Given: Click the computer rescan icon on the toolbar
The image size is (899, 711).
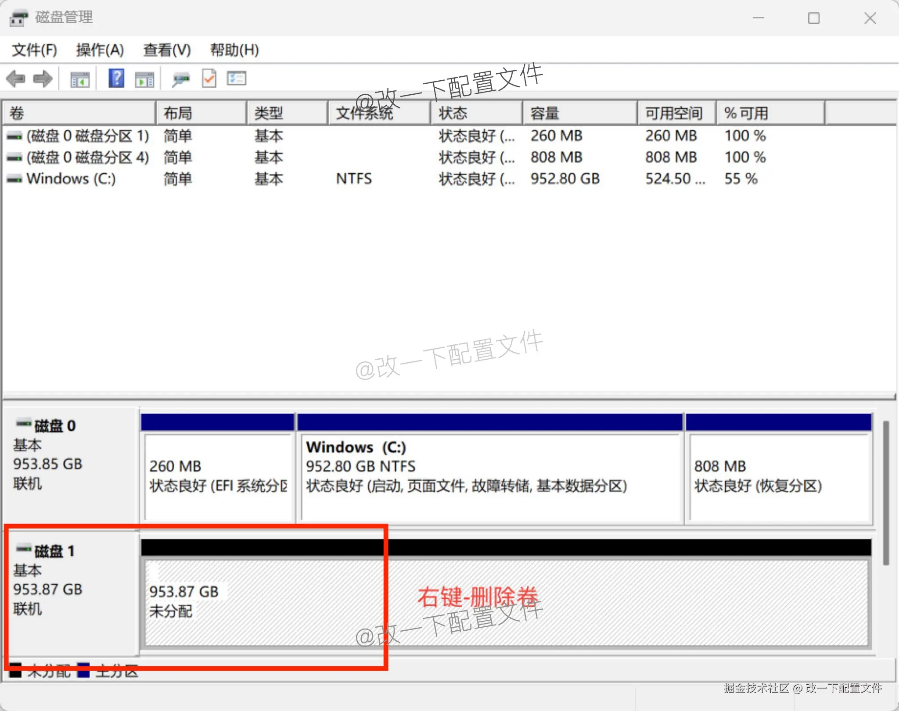Looking at the screenshot, I should [181, 79].
